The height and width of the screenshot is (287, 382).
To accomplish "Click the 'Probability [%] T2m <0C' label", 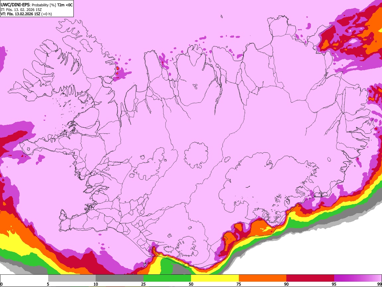I will tap(52, 5).
